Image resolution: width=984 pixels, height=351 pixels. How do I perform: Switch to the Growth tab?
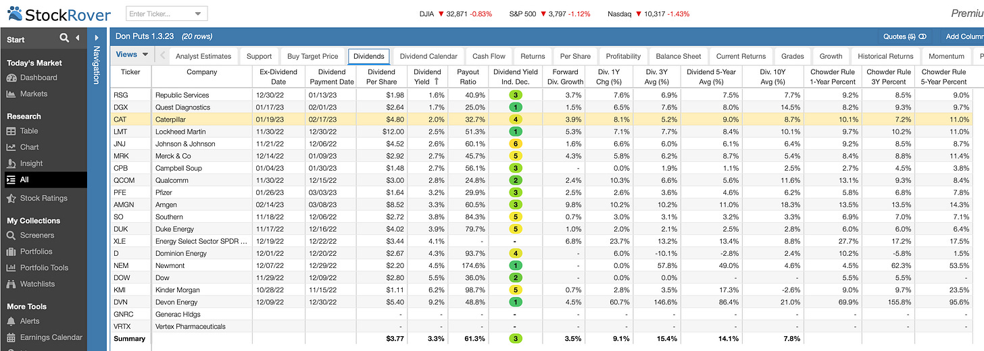831,57
